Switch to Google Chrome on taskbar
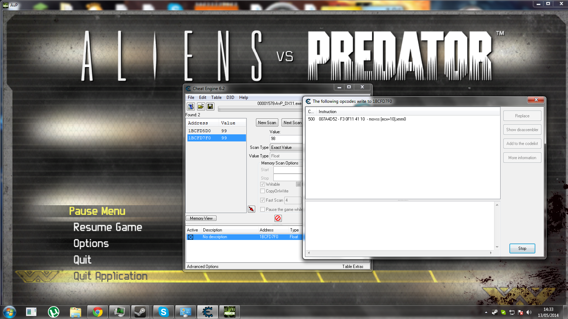 97,312
